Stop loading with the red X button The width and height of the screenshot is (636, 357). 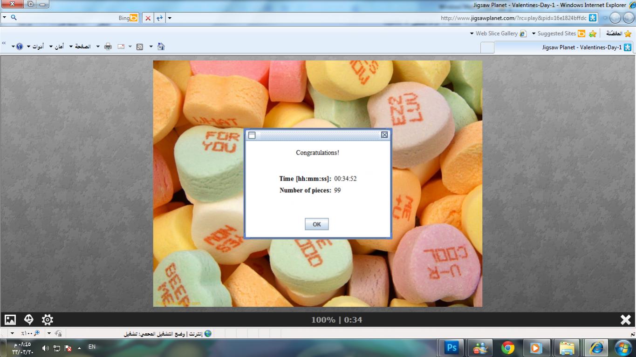click(148, 18)
